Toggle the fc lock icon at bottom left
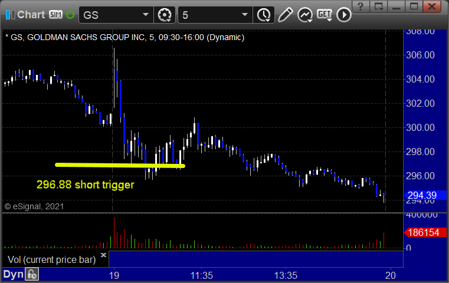 [x=32, y=274]
